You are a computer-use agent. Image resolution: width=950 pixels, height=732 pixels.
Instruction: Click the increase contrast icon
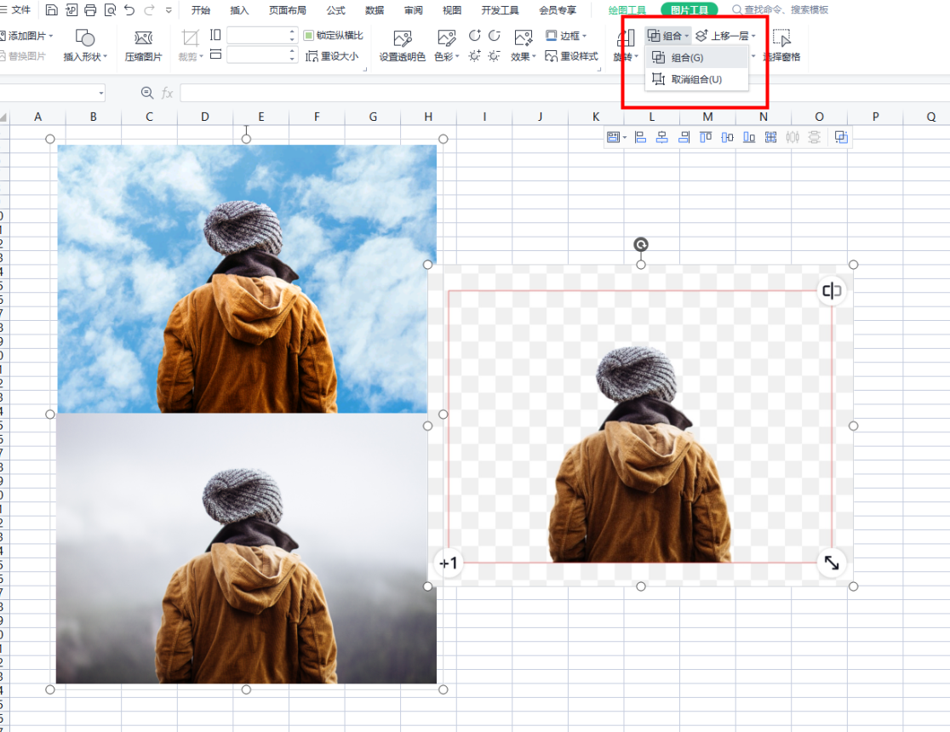tap(475, 35)
